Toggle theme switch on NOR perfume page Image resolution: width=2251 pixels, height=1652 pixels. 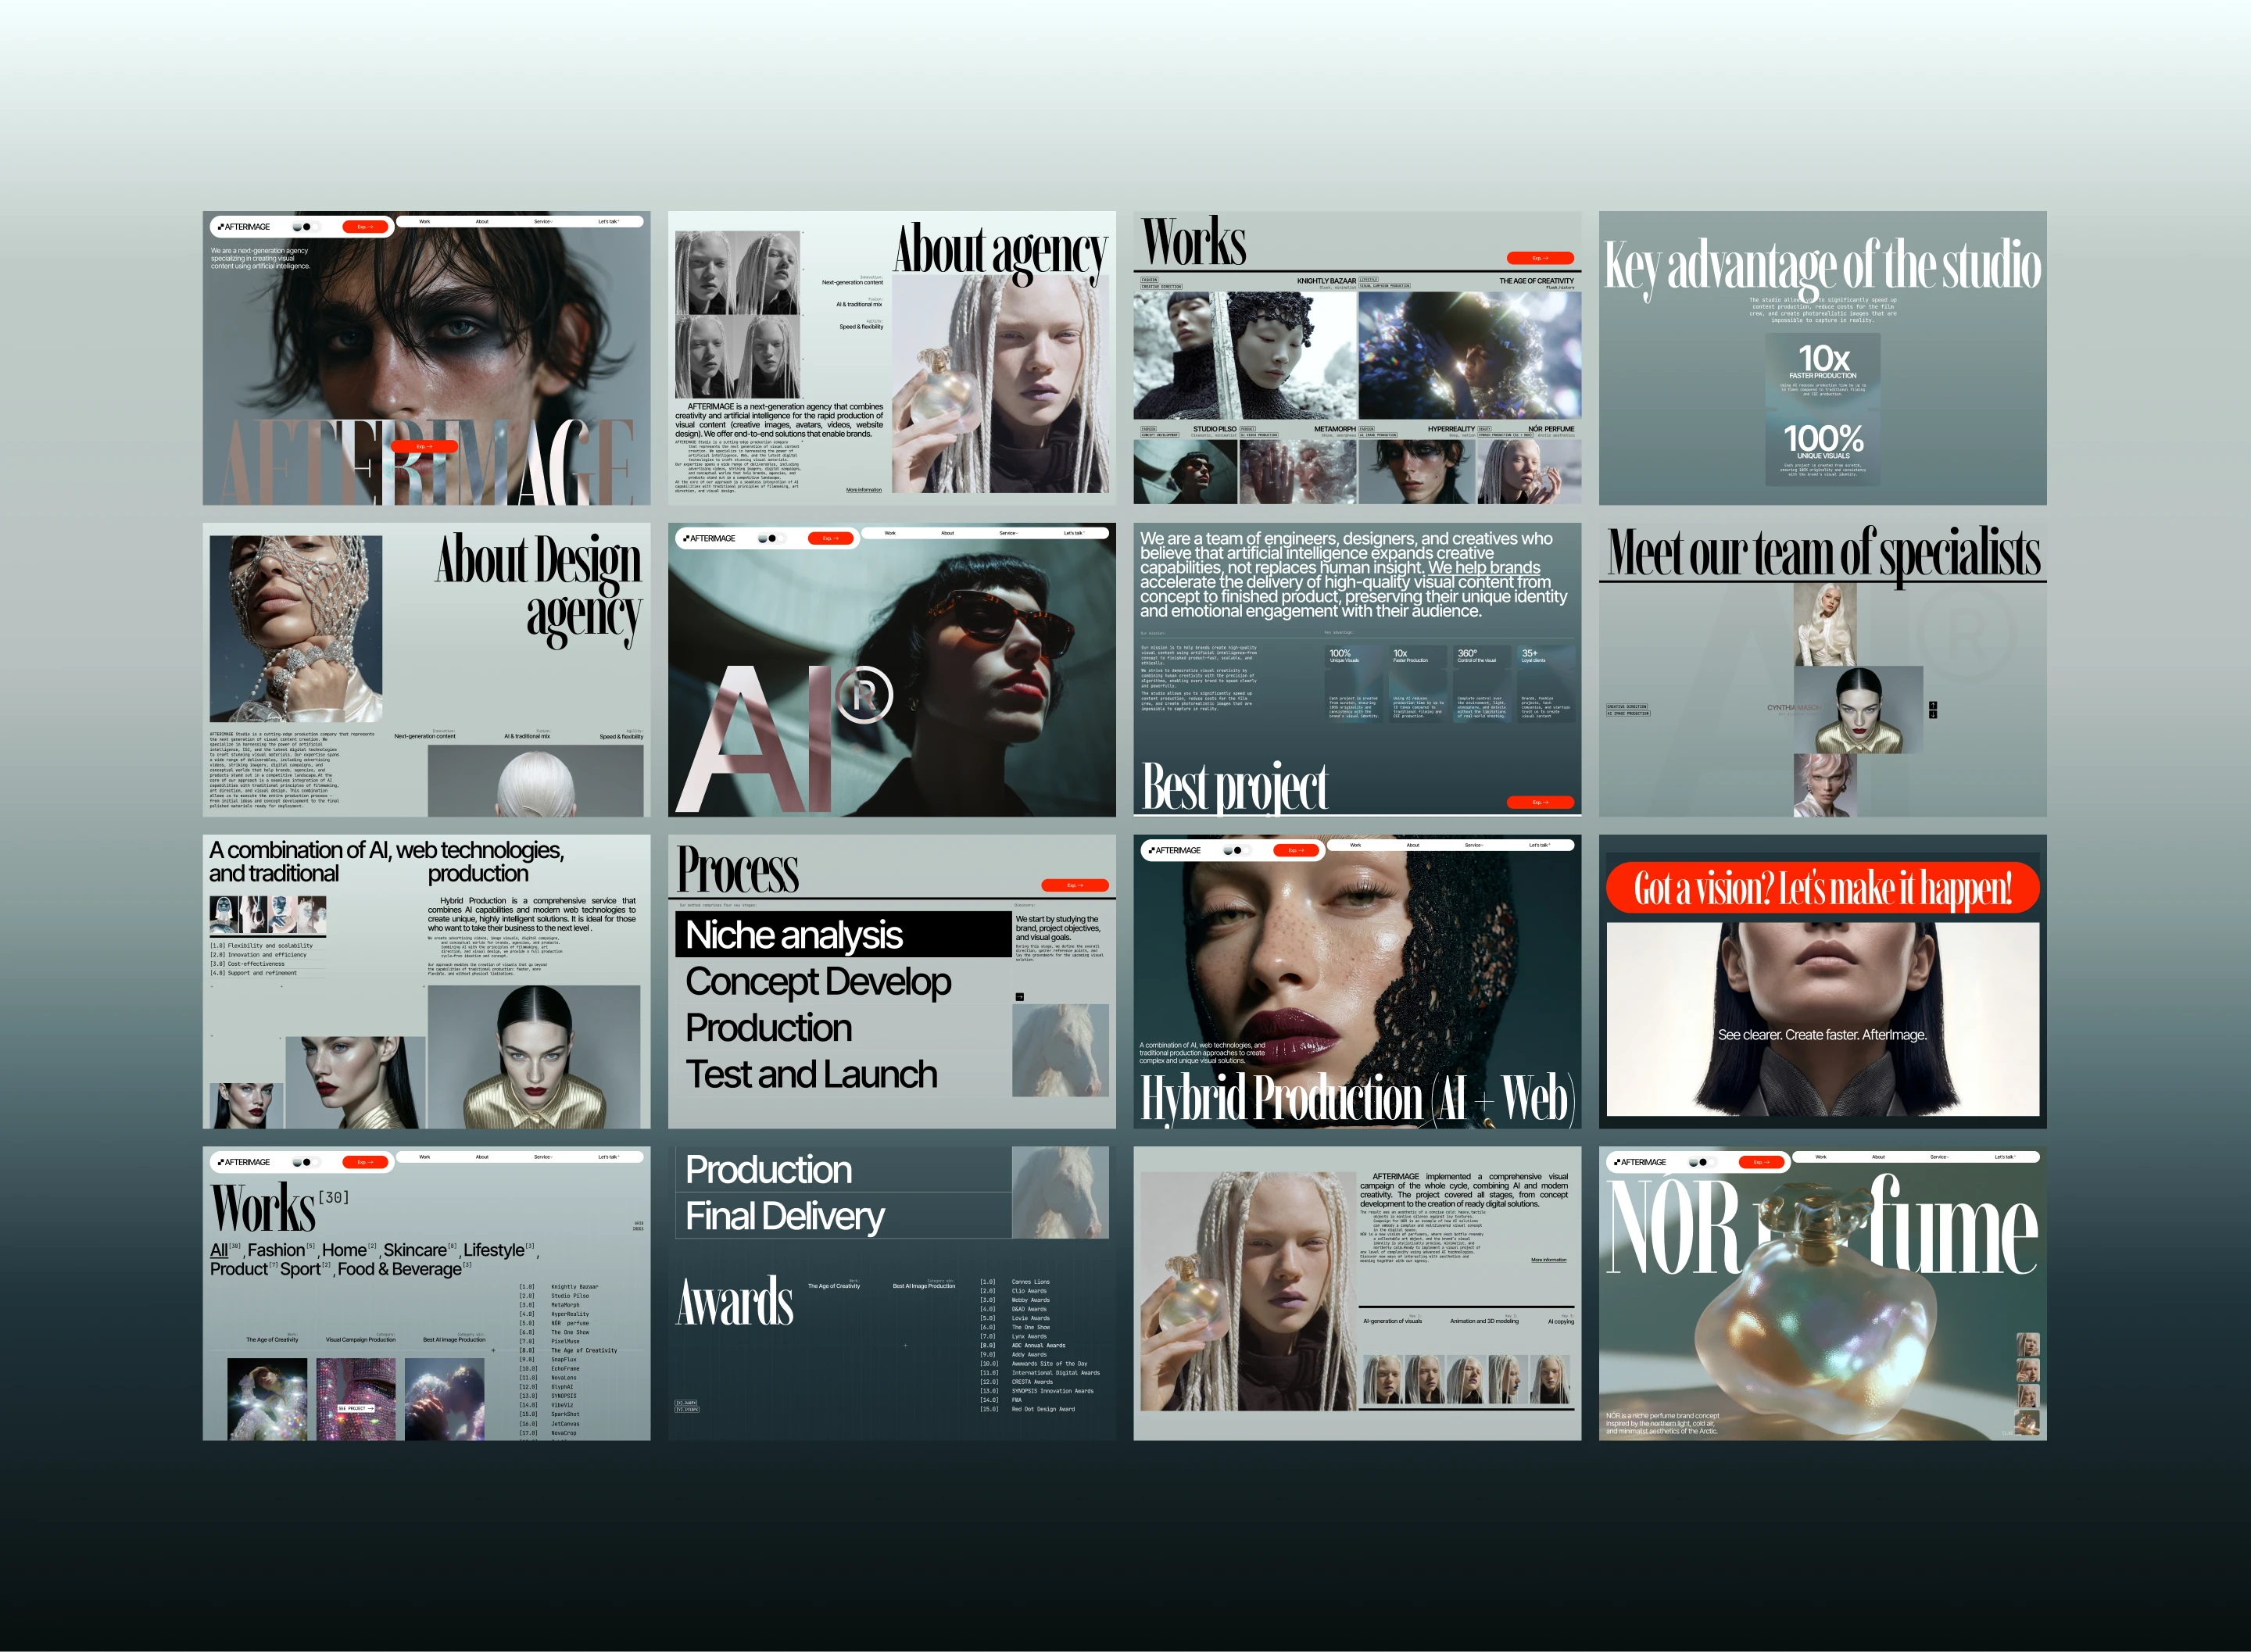[1702, 1162]
